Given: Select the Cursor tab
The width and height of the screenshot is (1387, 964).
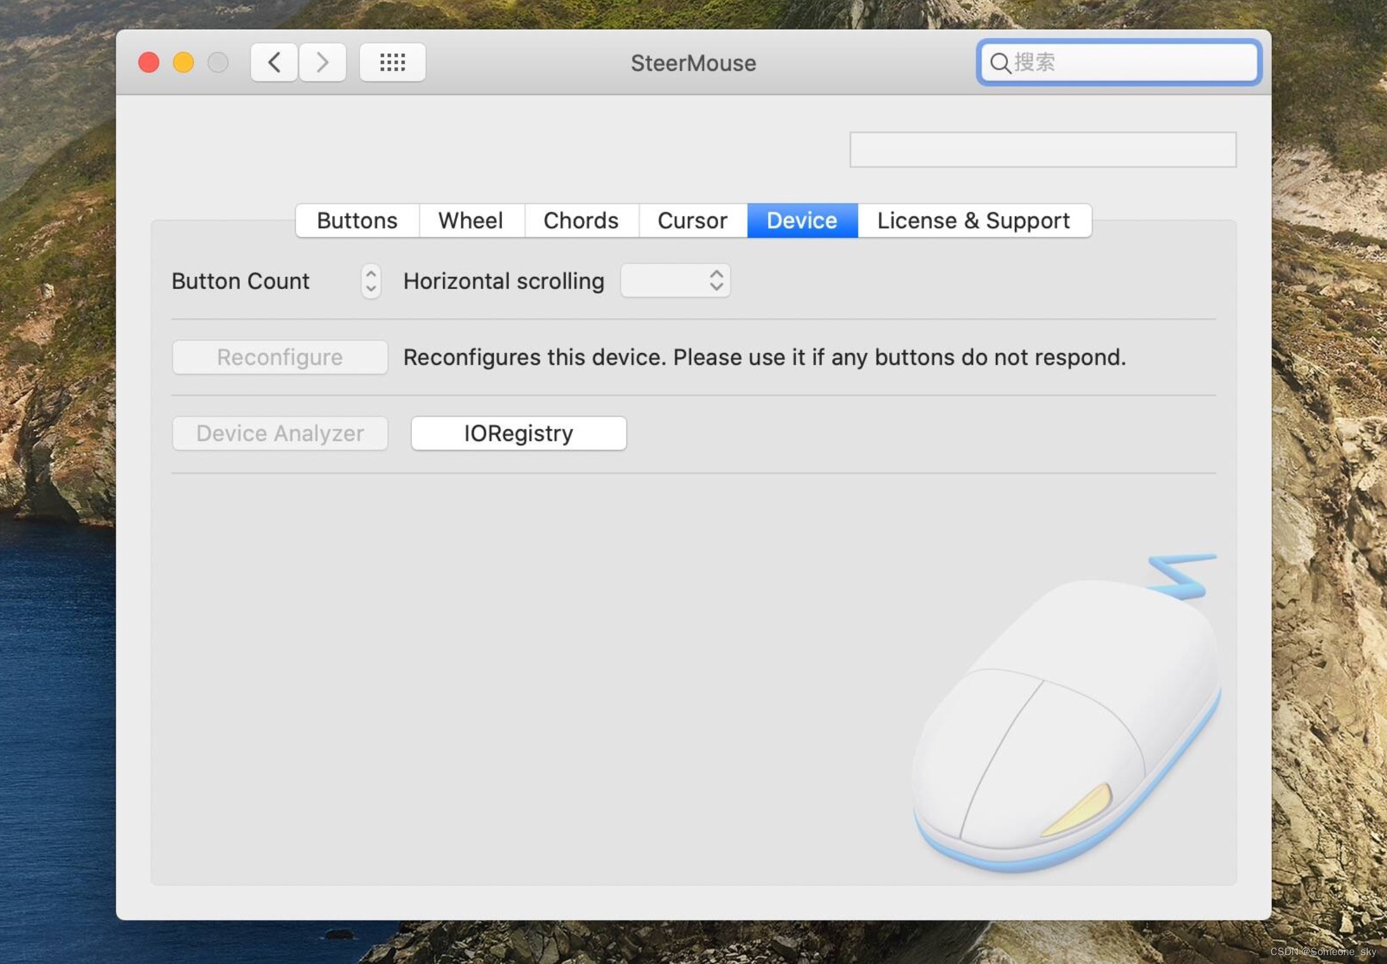Looking at the screenshot, I should pos(693,221).
